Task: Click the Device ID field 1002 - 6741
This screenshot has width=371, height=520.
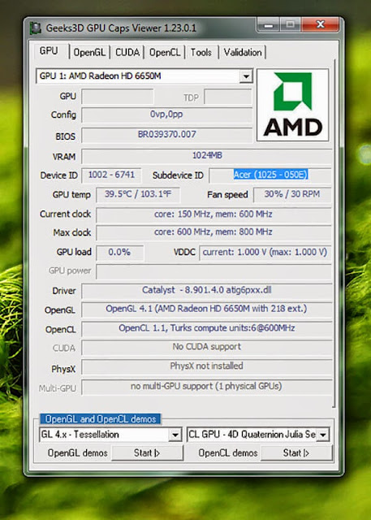Action: tap(112, 175)
